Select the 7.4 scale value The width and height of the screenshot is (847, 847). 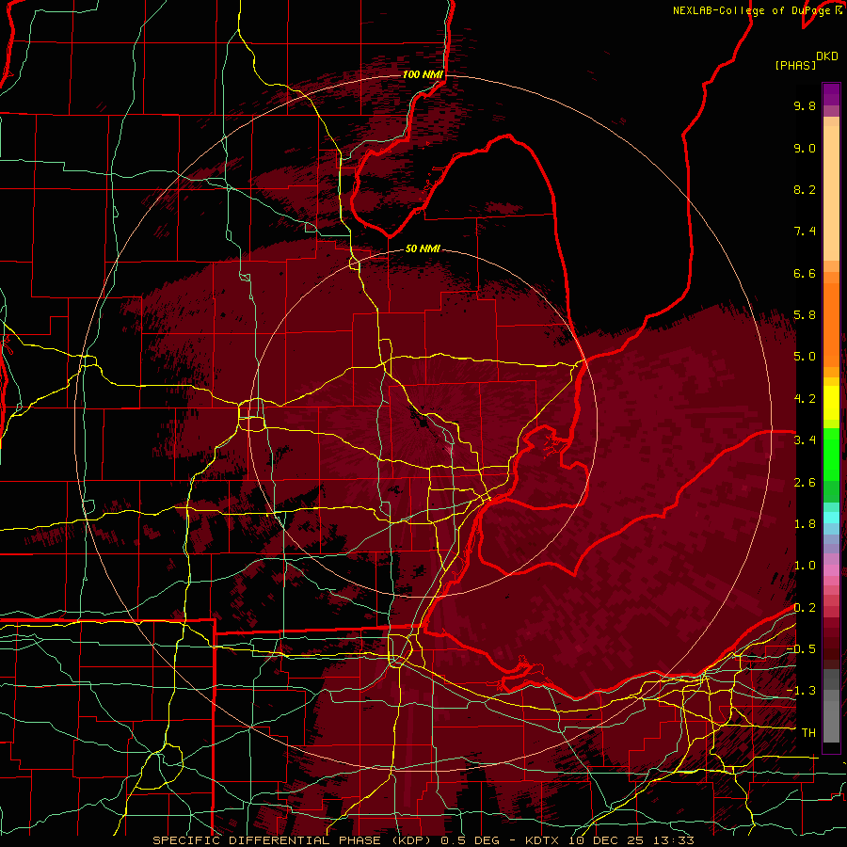(x=805, y=232)
